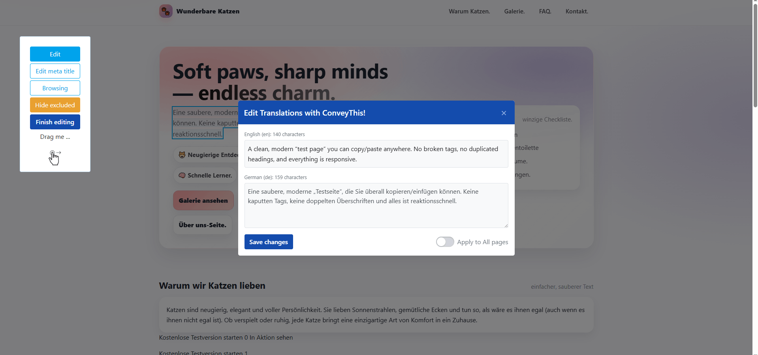
Task: Toggle Apply to All pages switch
Action: 445,242
